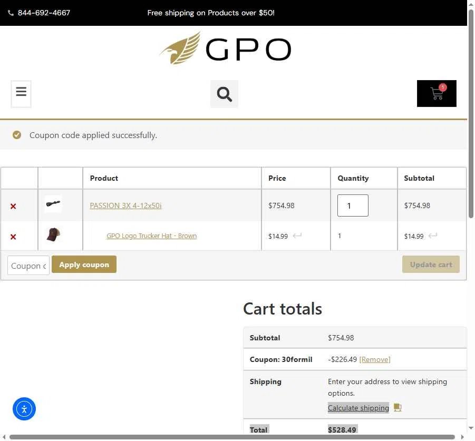Viewport: 475px width, 441px height.
Task: Click the vertical scrollbar thumb
Action: [x=471, y=113]
